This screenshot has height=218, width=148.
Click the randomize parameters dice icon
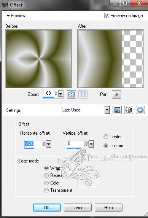pyautogui.click(x=129, y=110)
